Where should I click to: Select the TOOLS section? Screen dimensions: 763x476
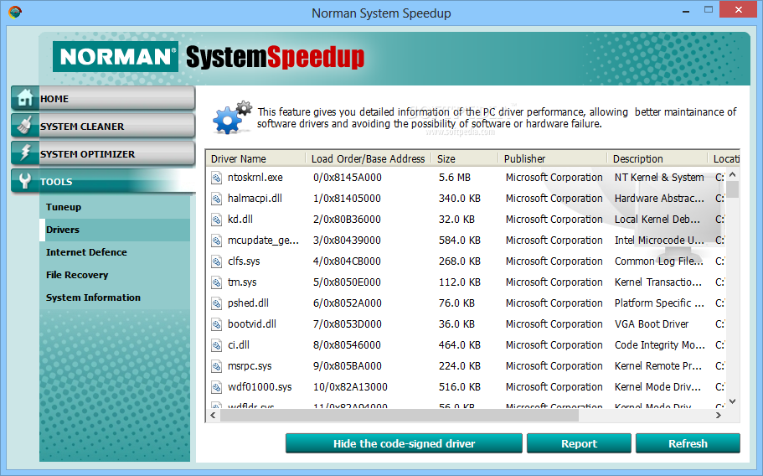tap(103, 182)
